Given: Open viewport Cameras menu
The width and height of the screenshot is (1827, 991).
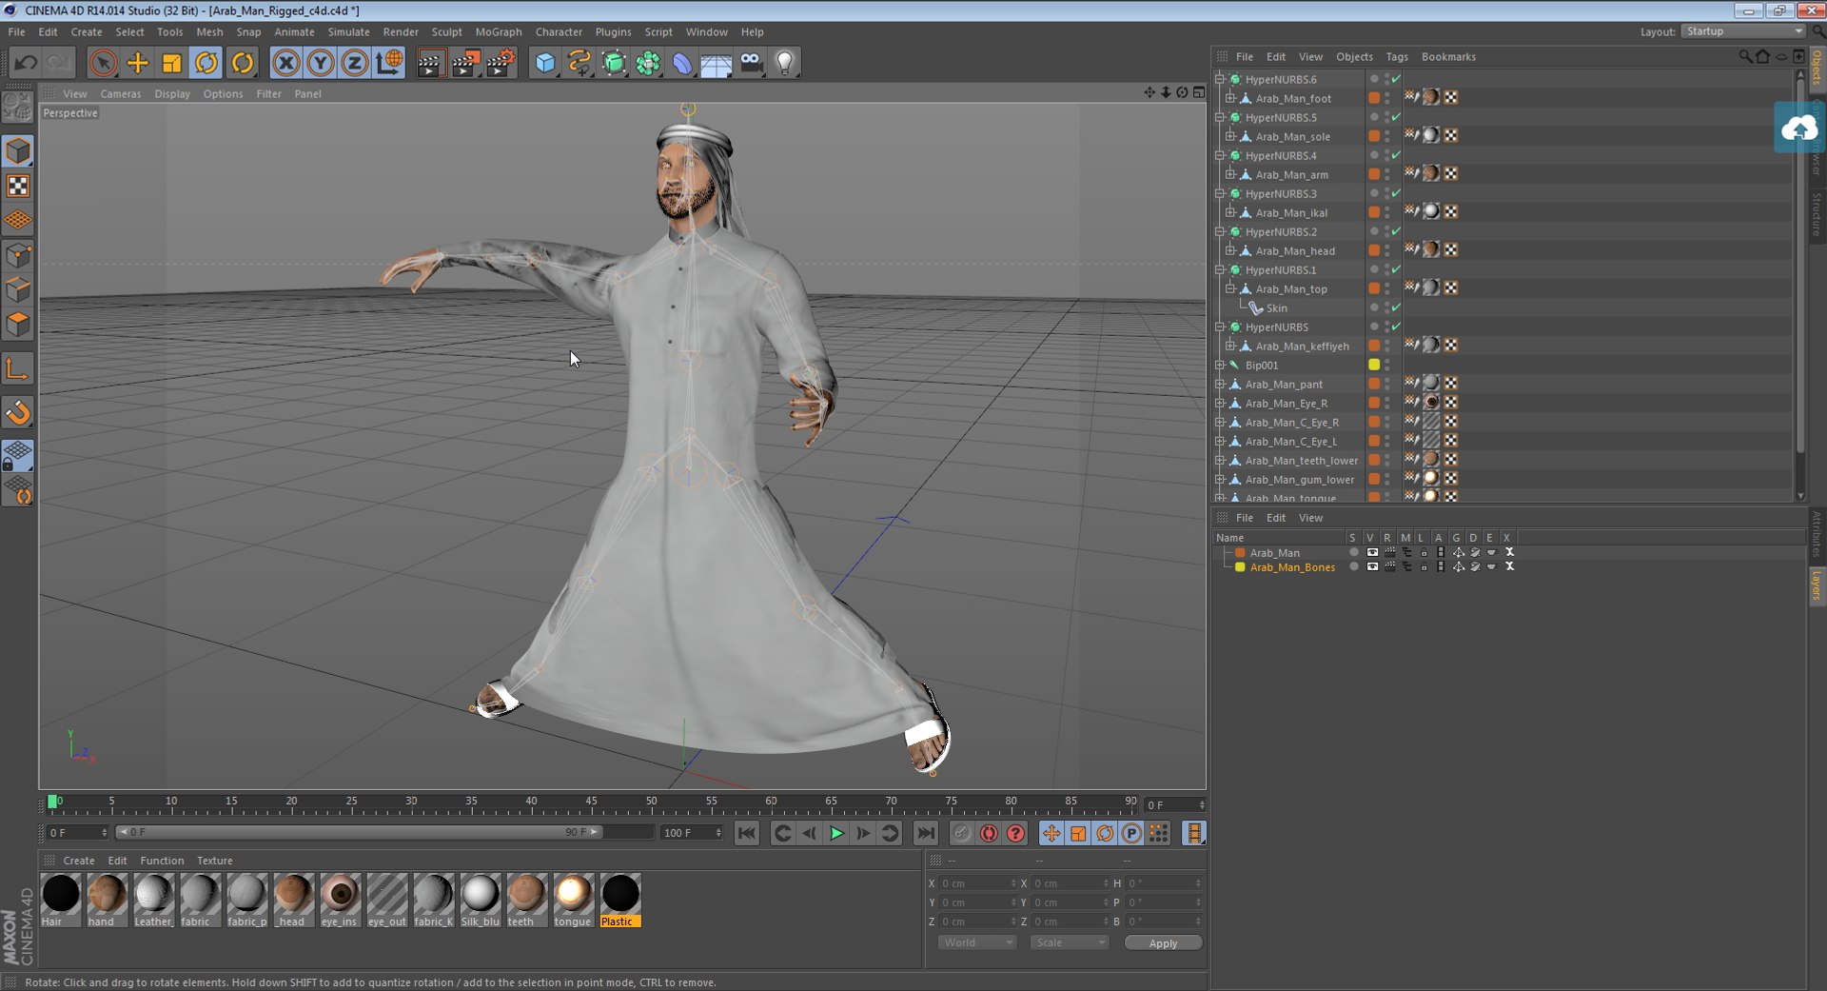Looking at the screenshot, I should coord(121,93).
